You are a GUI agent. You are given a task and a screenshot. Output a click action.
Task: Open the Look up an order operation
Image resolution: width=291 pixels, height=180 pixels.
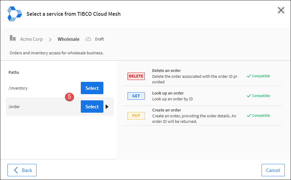pyautogui.click(x=168, y=93)
